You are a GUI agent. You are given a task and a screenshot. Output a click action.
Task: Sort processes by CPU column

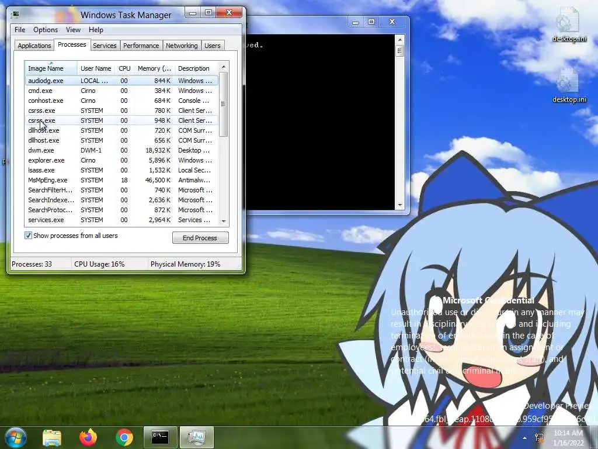[x=124, y=68]
